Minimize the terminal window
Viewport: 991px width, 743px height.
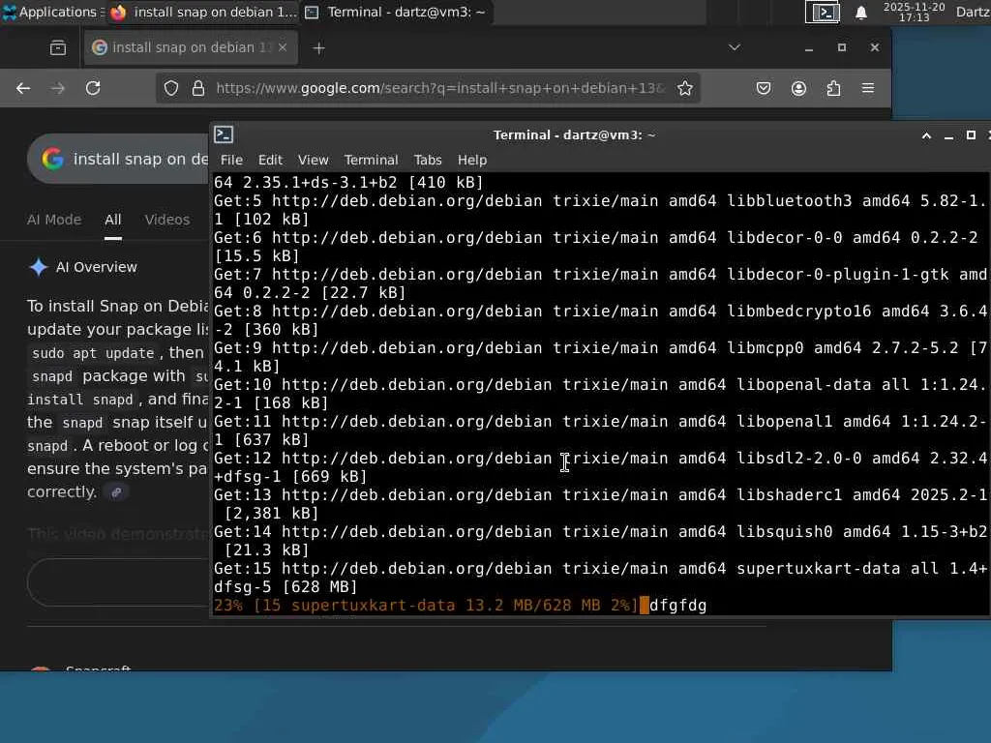pos(948,135)
